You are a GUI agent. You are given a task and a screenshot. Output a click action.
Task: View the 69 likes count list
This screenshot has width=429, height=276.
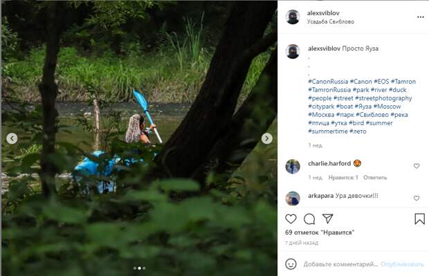320,232
